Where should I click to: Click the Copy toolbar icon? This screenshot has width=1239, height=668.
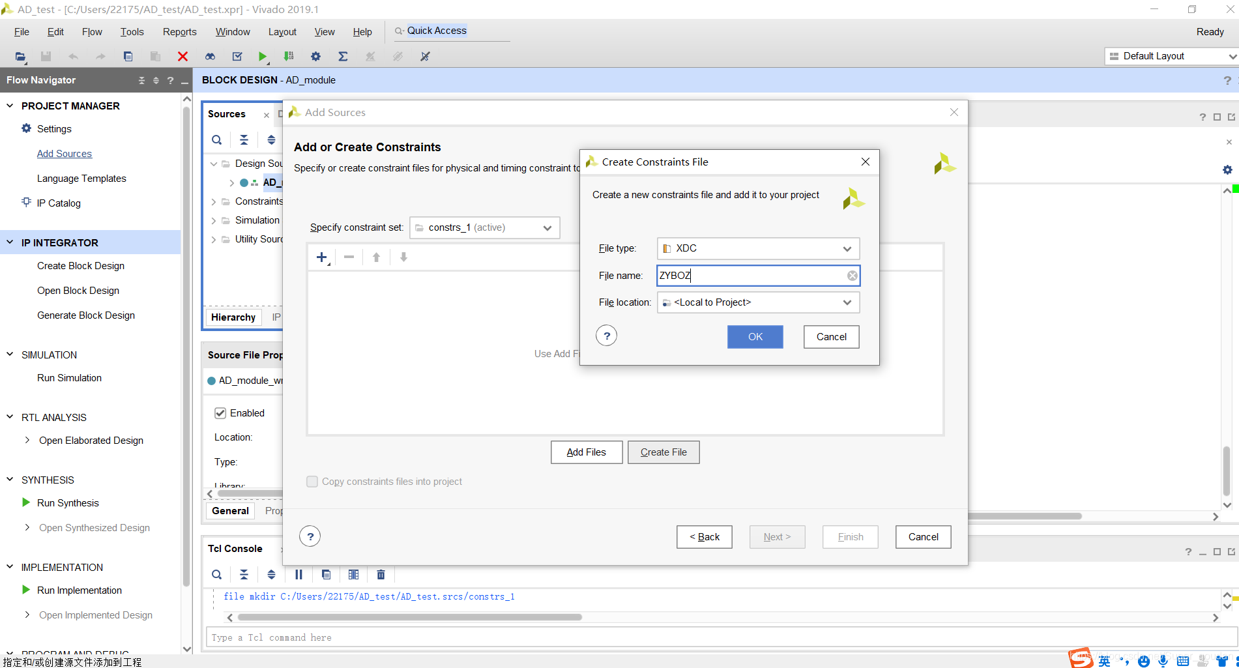point(128,57)
